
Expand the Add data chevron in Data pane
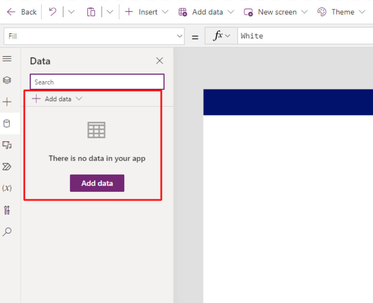(x=80, y=99)
